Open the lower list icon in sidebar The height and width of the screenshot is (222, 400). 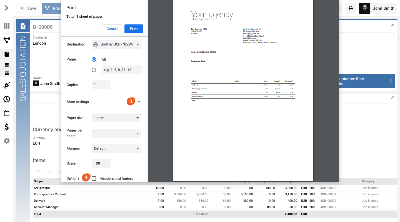click(x=7, y=73)
